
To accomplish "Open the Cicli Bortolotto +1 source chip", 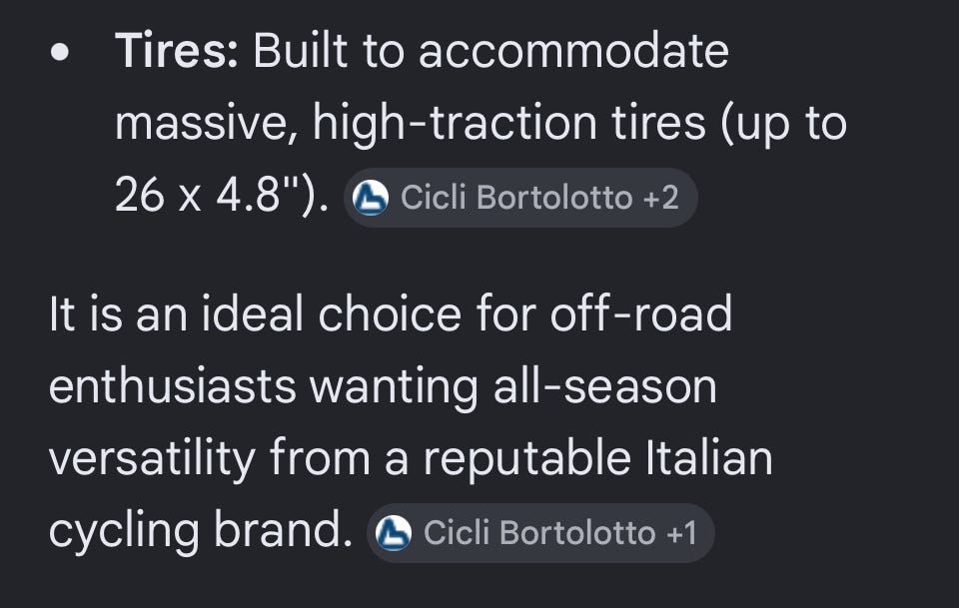I will [x=540, y=533].
